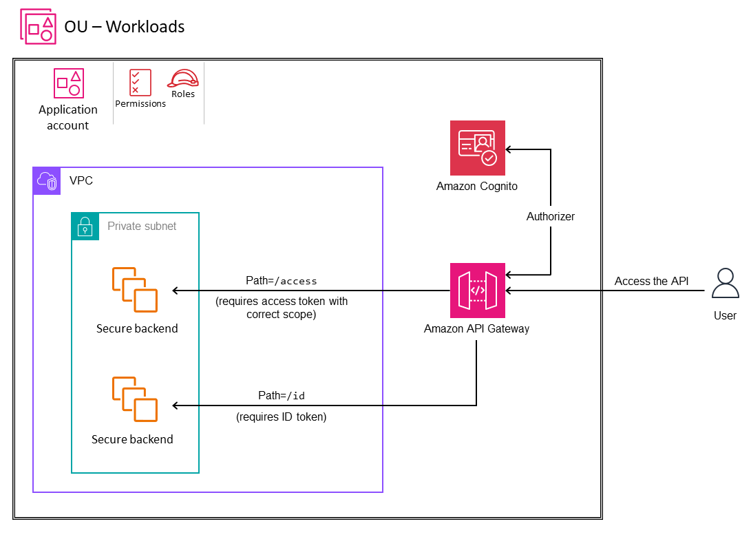
Task: Click the Amazon Cognito icon
Action: pyautogui.click(x=478, y=148)
